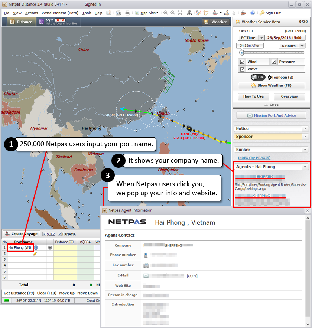
Task: Click the fit-to-screen map icon
Action: [x=180, y=13]
